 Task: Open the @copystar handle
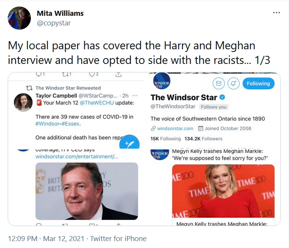pos(54,23)
